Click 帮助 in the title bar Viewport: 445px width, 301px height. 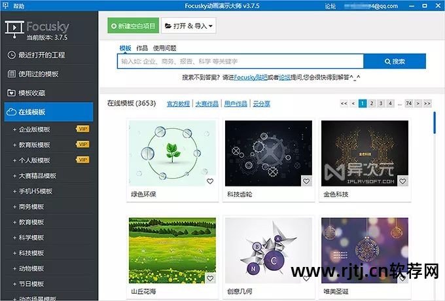[19, 6]
